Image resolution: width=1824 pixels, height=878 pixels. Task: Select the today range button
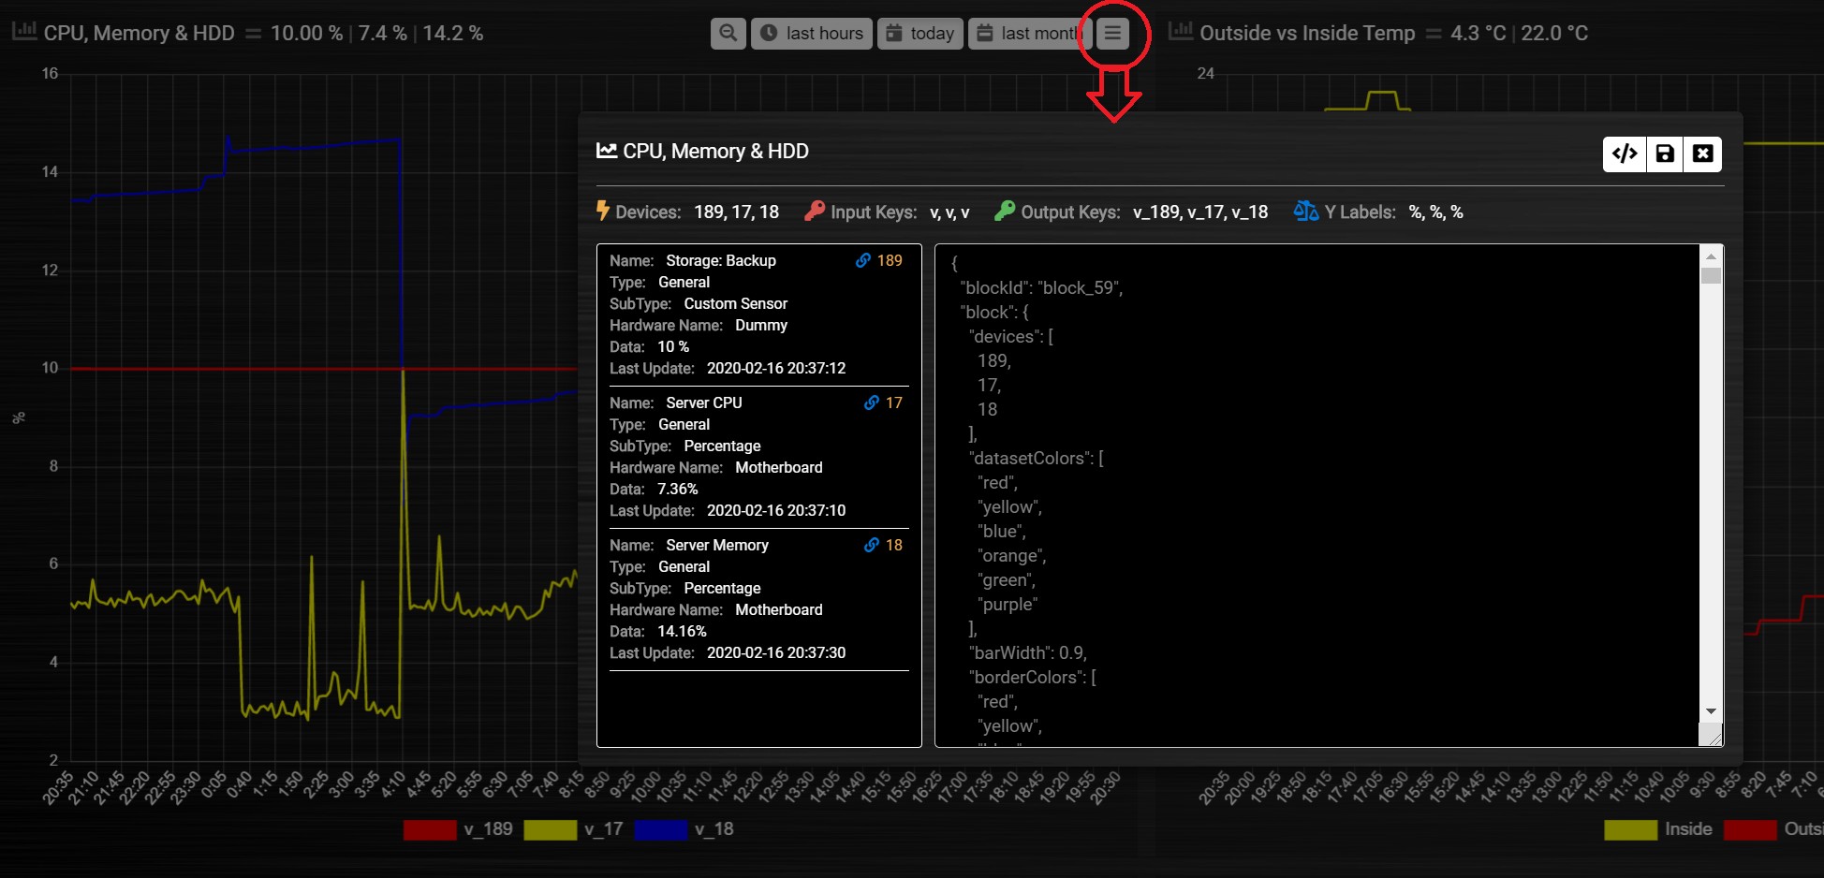920,34
